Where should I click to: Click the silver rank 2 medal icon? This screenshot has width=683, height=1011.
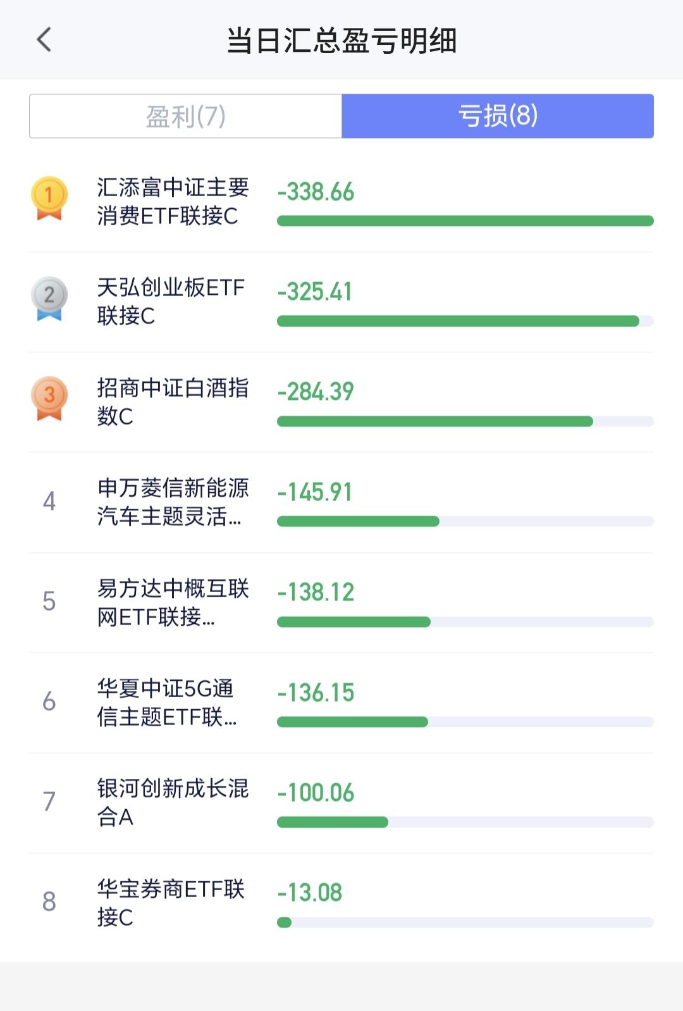click(x=49, y=299)
